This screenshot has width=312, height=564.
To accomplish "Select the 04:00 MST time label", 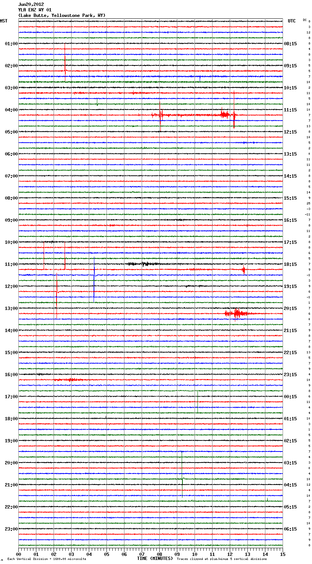I will pyautogui.click(x=11, y=110).
